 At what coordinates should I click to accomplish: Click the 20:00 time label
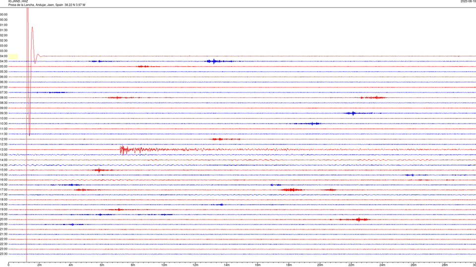(x=3, y=220)
